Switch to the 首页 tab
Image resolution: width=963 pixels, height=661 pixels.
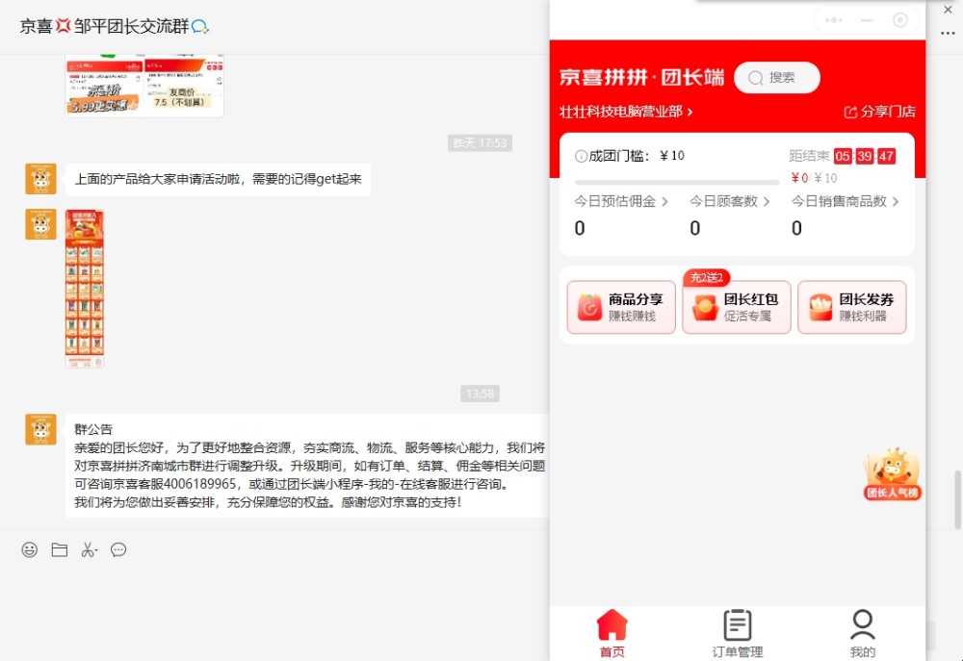[x=612, y=633]
